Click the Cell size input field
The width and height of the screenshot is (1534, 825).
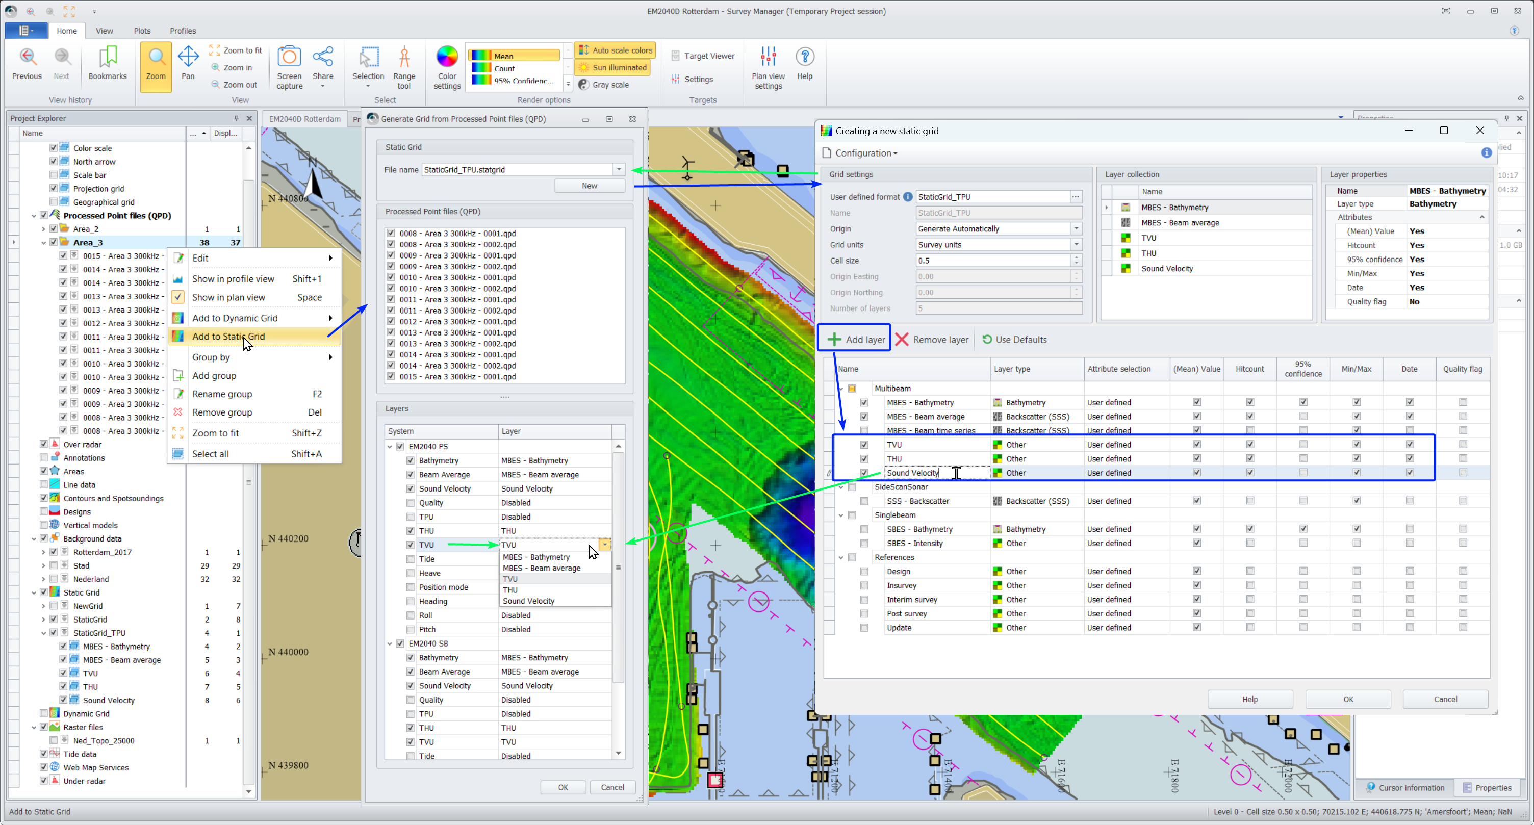coord(992,261)
